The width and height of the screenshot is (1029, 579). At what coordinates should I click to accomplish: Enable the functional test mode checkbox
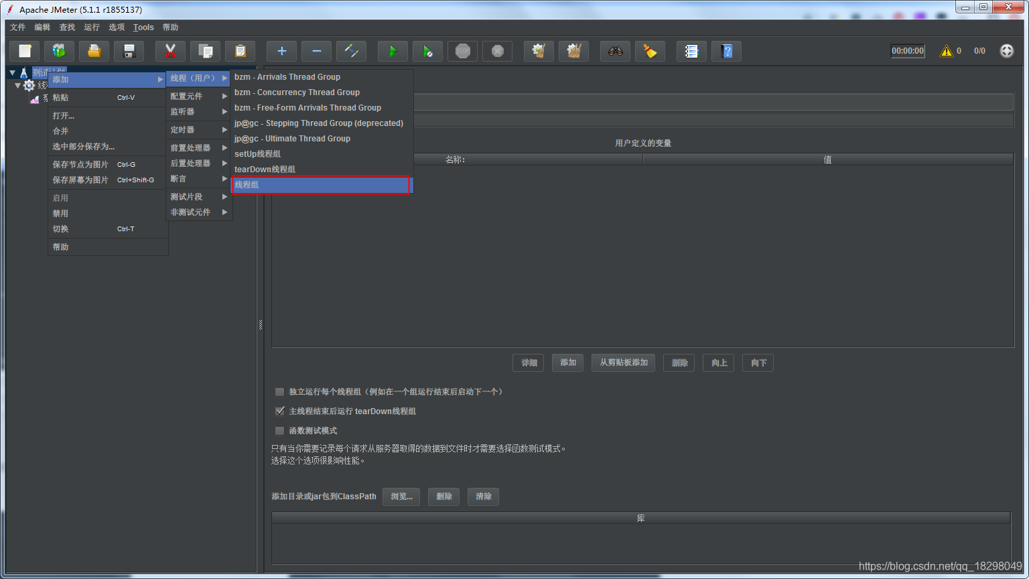point(280,431)
